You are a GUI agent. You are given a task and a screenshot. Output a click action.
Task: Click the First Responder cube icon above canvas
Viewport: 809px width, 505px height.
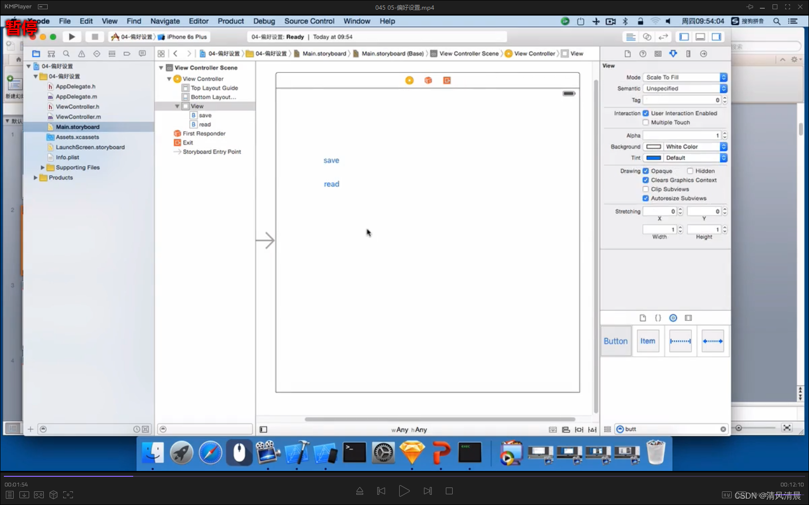[x=428, y=80]
